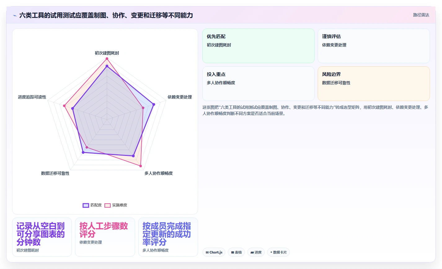Viewport: 442px width, 269px height.
Task: Click the 进度 chip
Action: click(256, 252)
